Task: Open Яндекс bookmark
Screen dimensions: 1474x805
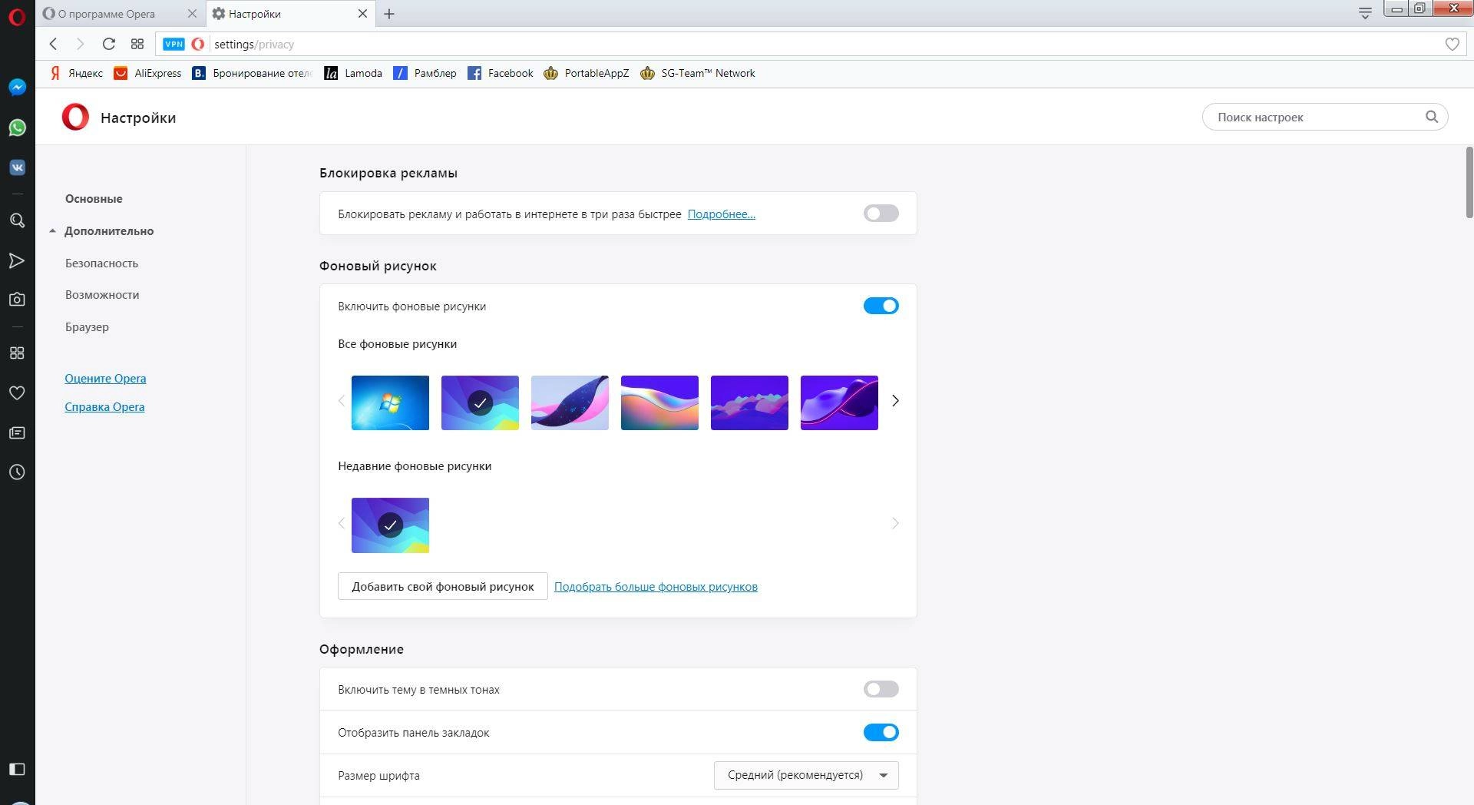Action: point(76,73)
